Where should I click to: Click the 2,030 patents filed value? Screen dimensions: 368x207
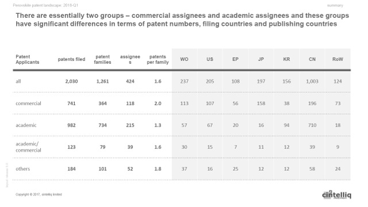pos(71,81)
